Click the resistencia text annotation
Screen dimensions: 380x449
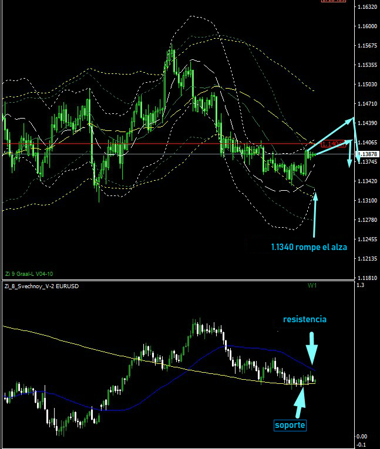305,319
